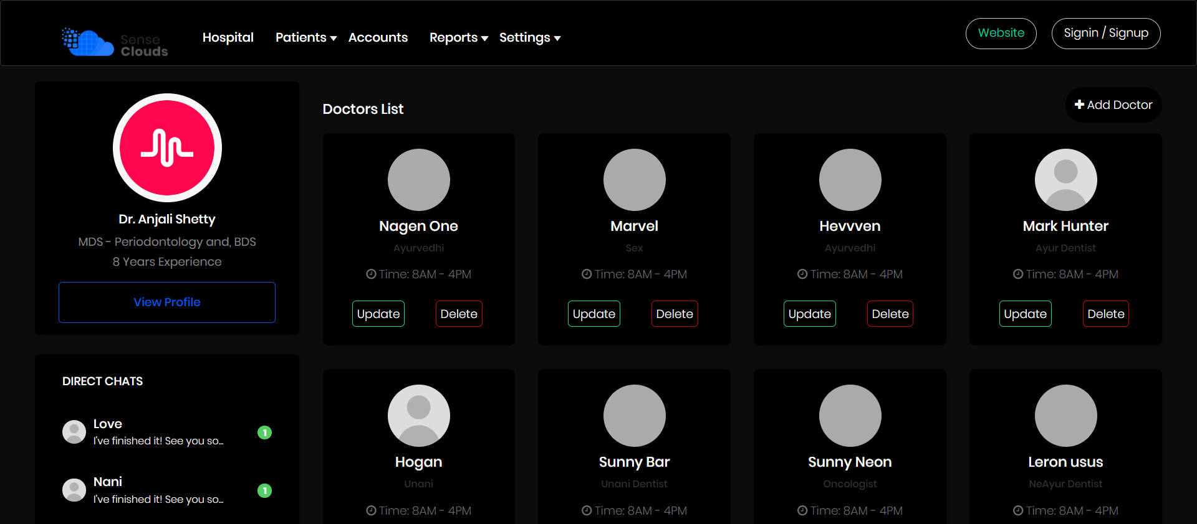Viewport: 1197px width, 524px height.
Task: Click the Sense Clouds logo
Action: click(115, 42)
